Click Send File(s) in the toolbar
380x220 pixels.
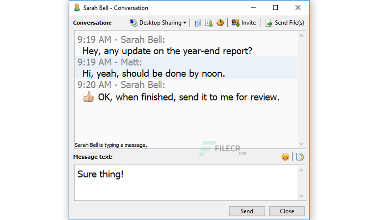[x=285, y=23]
